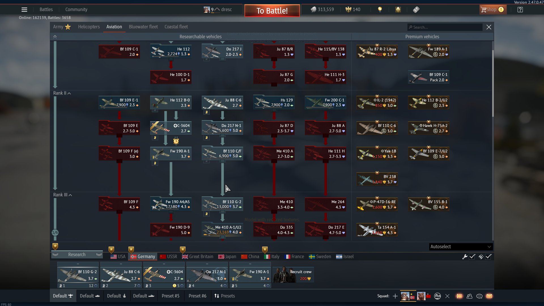Viewport: 544px width, 306px height.
Task: Select the Bf 110 G-2 tree card
Action: 222,204
